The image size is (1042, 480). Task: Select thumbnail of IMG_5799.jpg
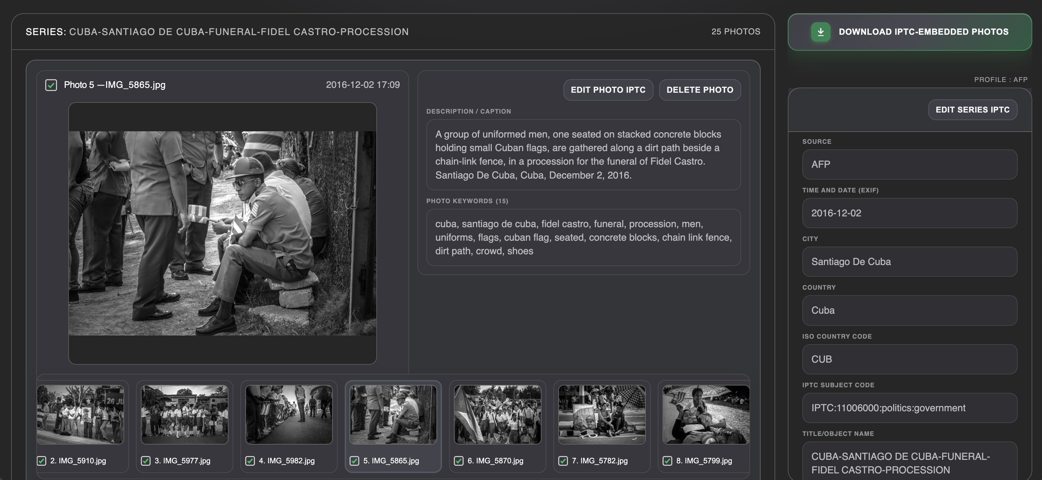click(x=706, y=415)
